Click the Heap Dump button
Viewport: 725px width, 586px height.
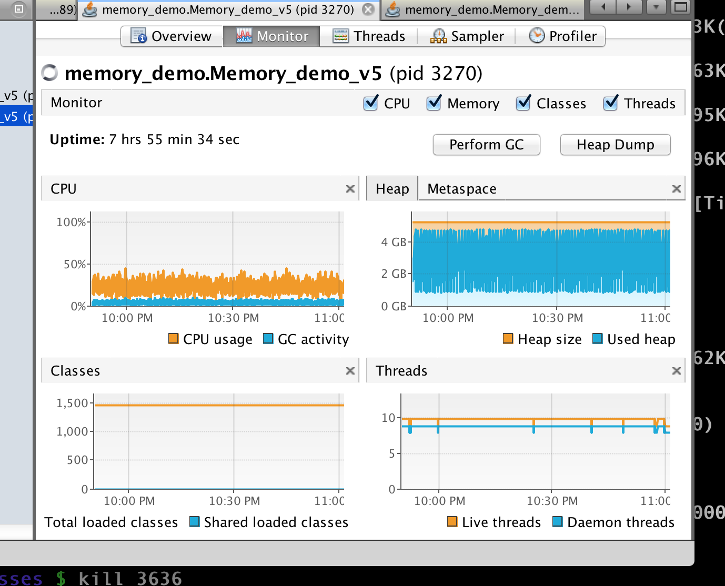tap(616, 145)
